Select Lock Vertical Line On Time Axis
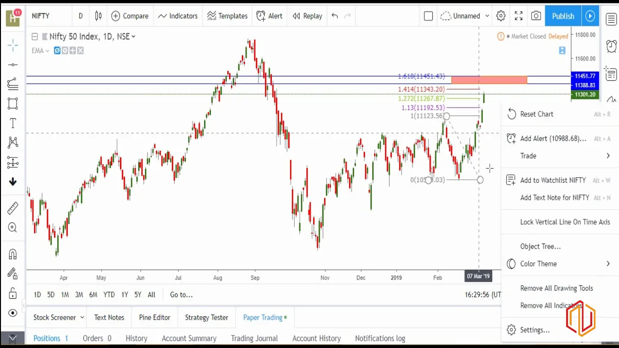Image resolution: width=619 pixels, height=348 pixels. (560, 222)
